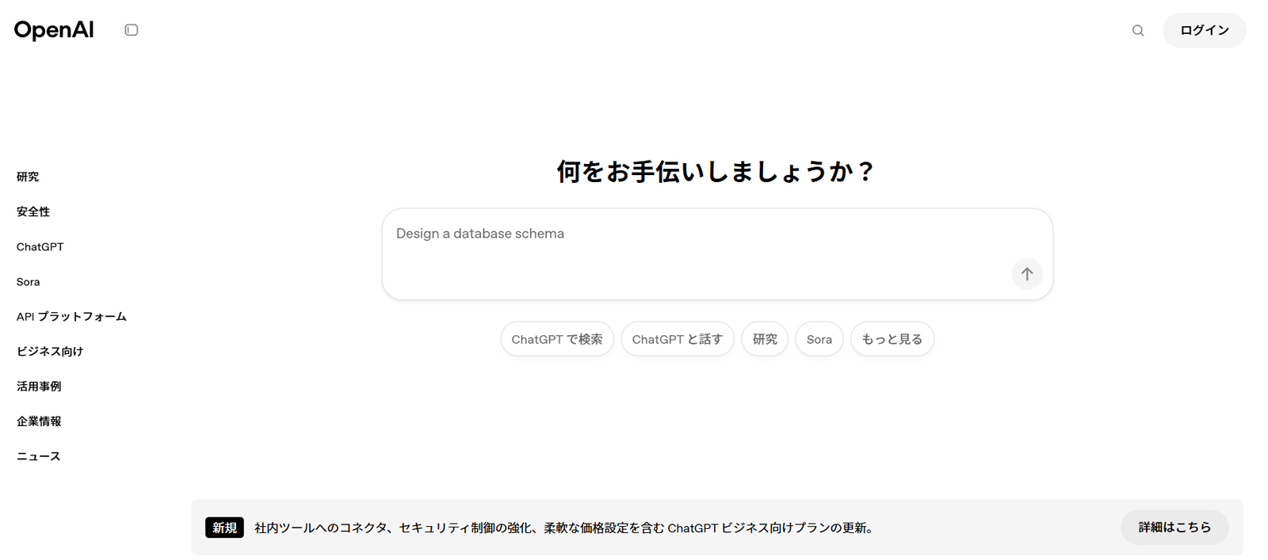Open ニュース in sidebar
This screenshot has height=560, width=1268.
click(x=39, y=455)
